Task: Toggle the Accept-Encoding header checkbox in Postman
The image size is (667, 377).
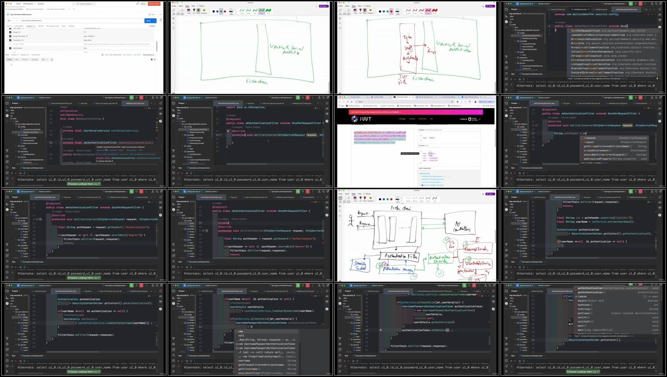Action: click(10, 36)
